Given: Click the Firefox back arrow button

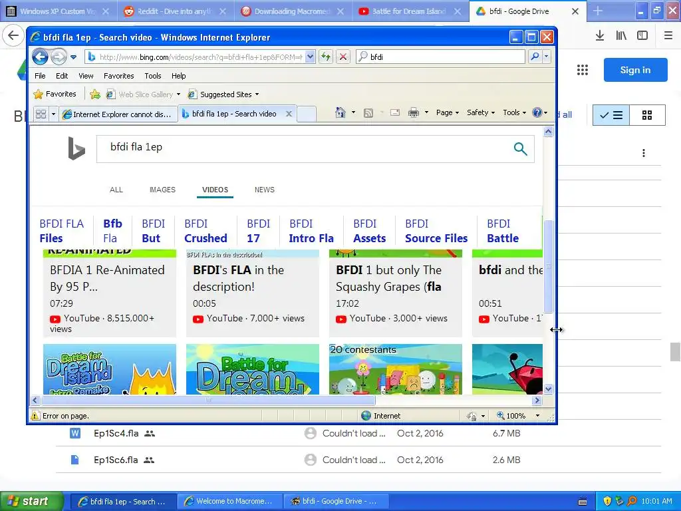Looking at the screenshot, I should pyautogui.click(x=13, y=36).
